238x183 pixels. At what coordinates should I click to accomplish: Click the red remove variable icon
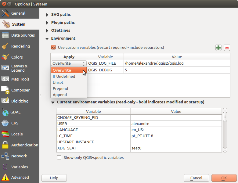click(x=227, y=48)
